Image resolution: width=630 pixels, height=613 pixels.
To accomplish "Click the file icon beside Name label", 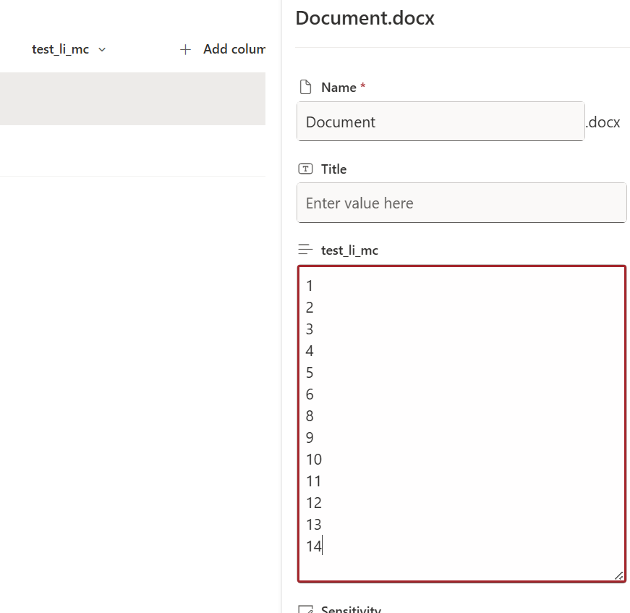I will tap(306, 88).
